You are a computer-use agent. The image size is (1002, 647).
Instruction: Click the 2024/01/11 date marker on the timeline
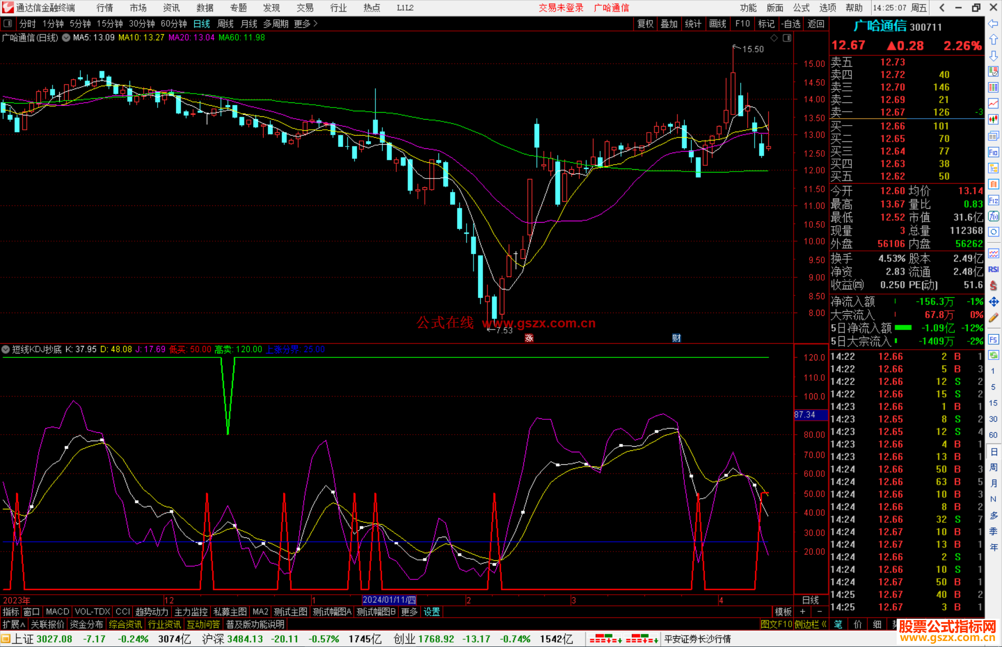pyautogui.click(x=389, y=600)
